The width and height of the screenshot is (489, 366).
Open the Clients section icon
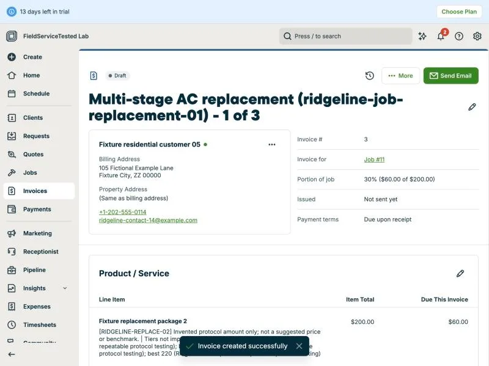[x=12, y=118]
